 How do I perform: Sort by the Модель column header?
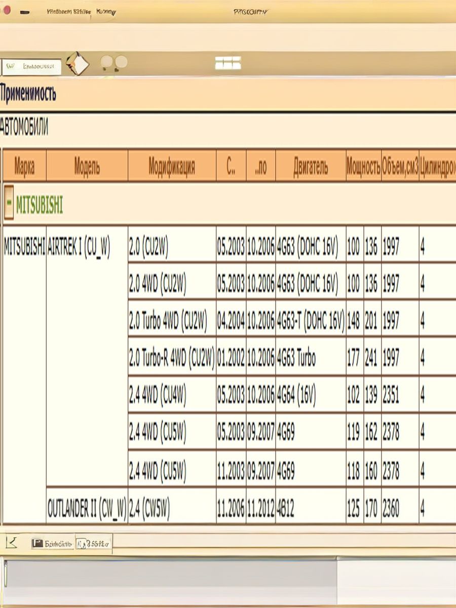coord(87,166)
